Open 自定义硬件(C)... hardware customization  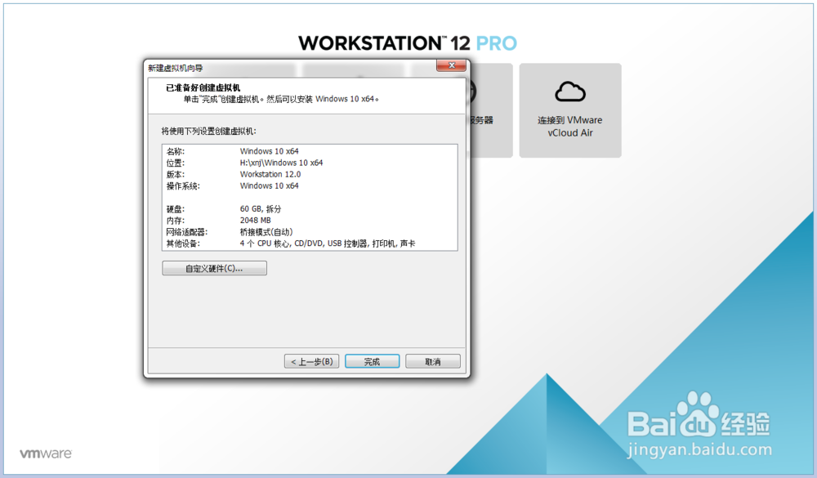pyautogui.click(x=214, y=269)
